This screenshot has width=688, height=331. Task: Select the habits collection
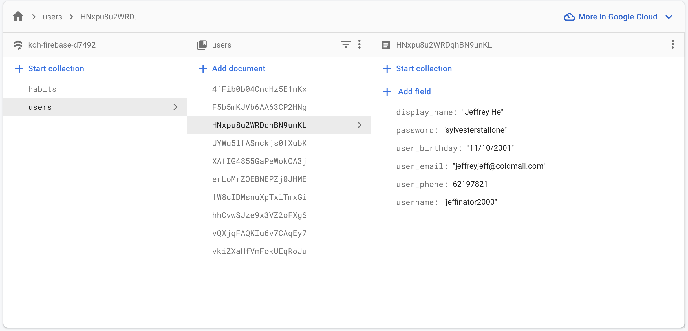42,89
